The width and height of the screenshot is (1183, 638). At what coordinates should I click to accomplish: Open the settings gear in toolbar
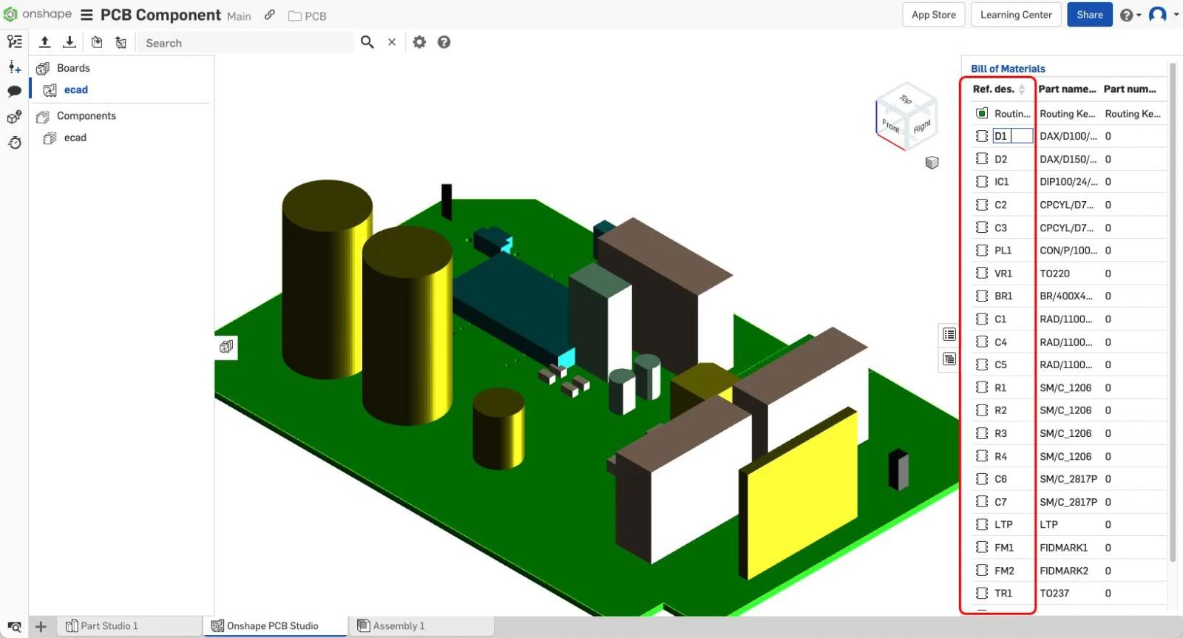pos(419,42)
